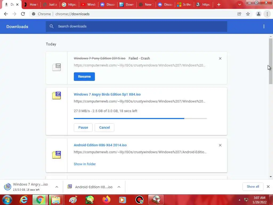Switch to the 'Just a' tab

click(x=50, y=5)
